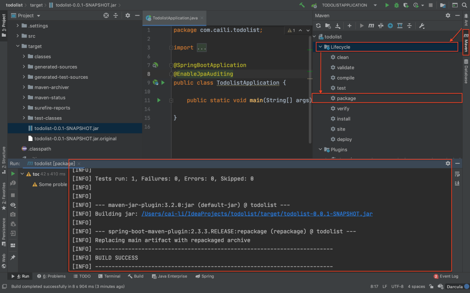
Task: Open the Database side tool window
Action: [466, 71]
